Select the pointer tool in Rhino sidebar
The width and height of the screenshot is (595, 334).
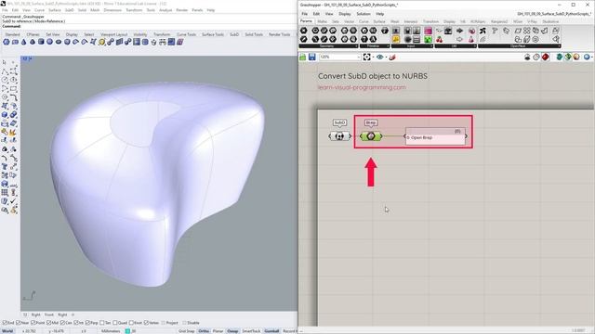point(5,62)
